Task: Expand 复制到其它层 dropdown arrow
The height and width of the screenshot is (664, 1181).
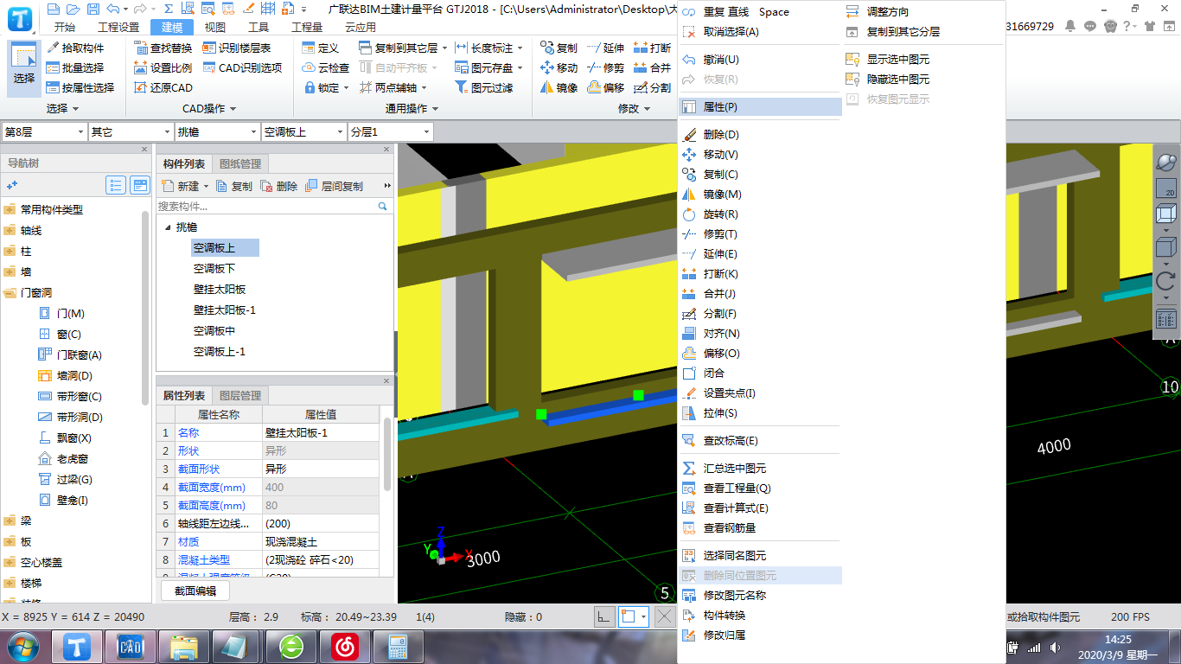Action: pos(446,48)
